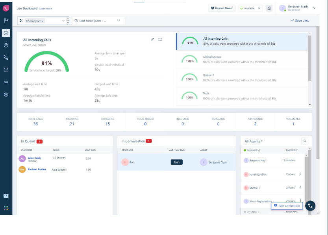Open the contacts person icon in sidebar
Viewport: 328px width, 235px height.
point(6,45)
